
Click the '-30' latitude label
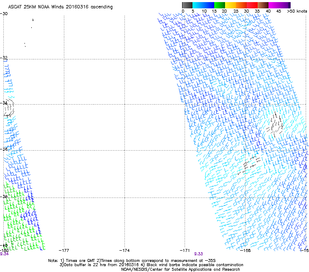coord(4,14)
